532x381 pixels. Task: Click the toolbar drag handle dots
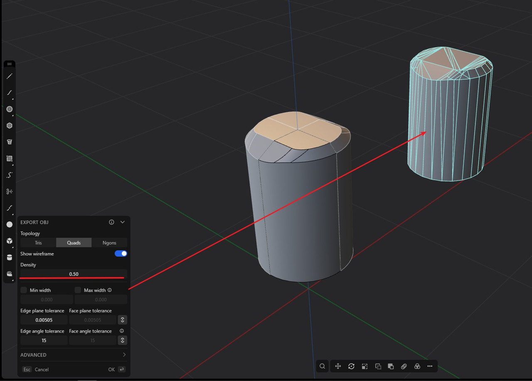point(10,64)
